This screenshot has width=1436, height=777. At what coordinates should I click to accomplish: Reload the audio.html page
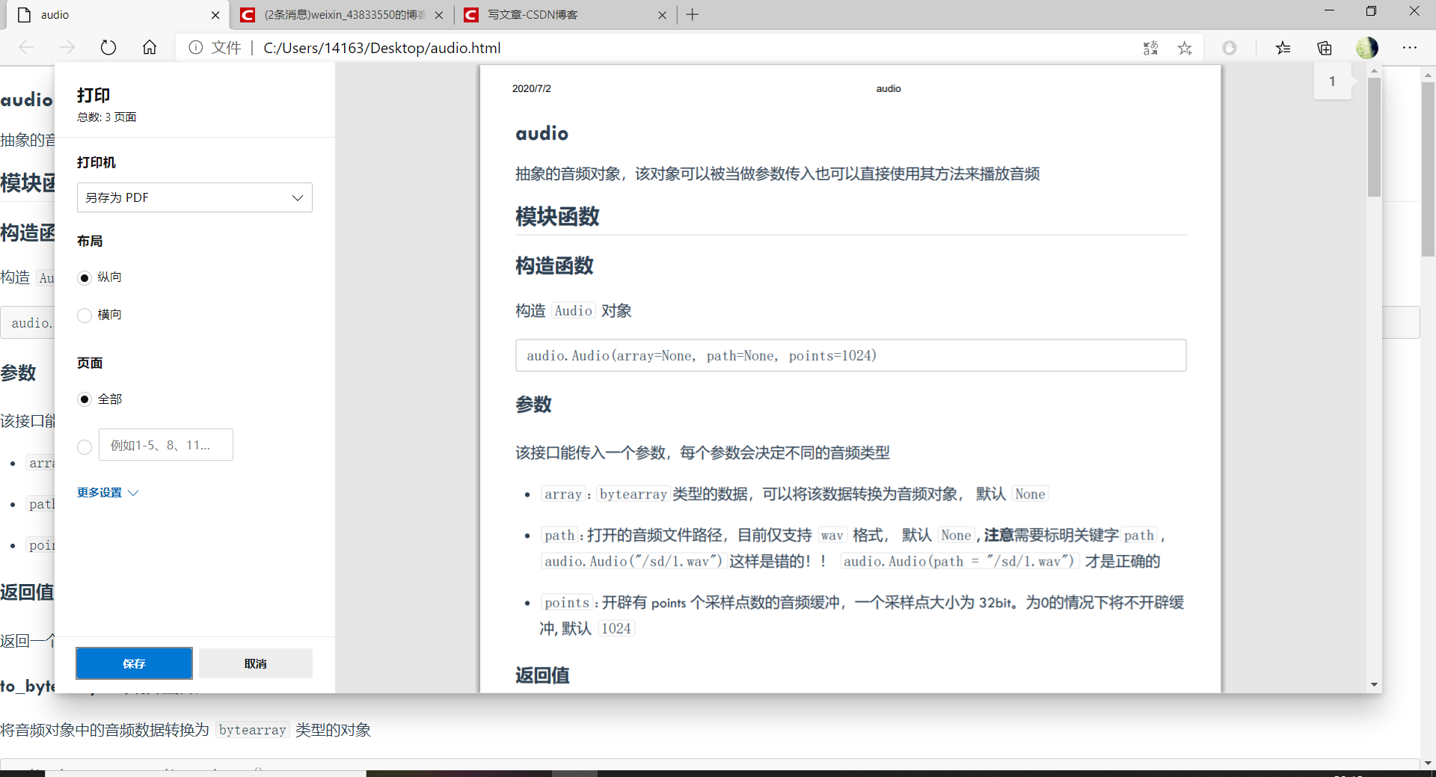pyautogui.click(x=108, y=48)
